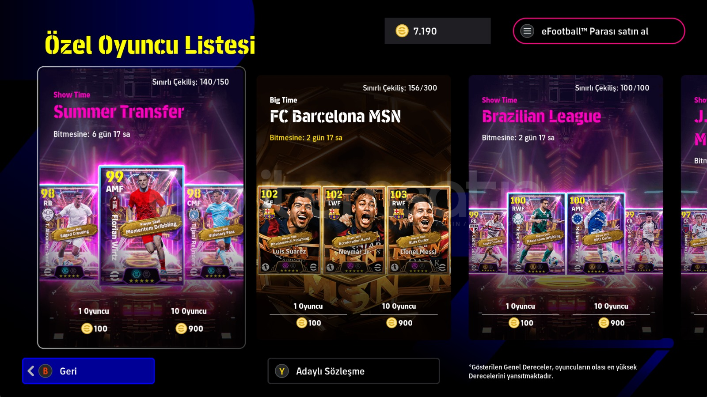Click the menu icon in eFootball Parası satın al
Screen dimensions: 707x397
point(527,31)
